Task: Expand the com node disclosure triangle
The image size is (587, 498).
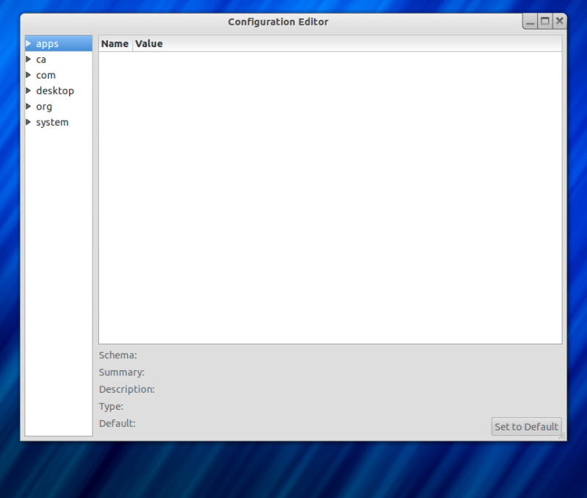Action: (29, 75)
